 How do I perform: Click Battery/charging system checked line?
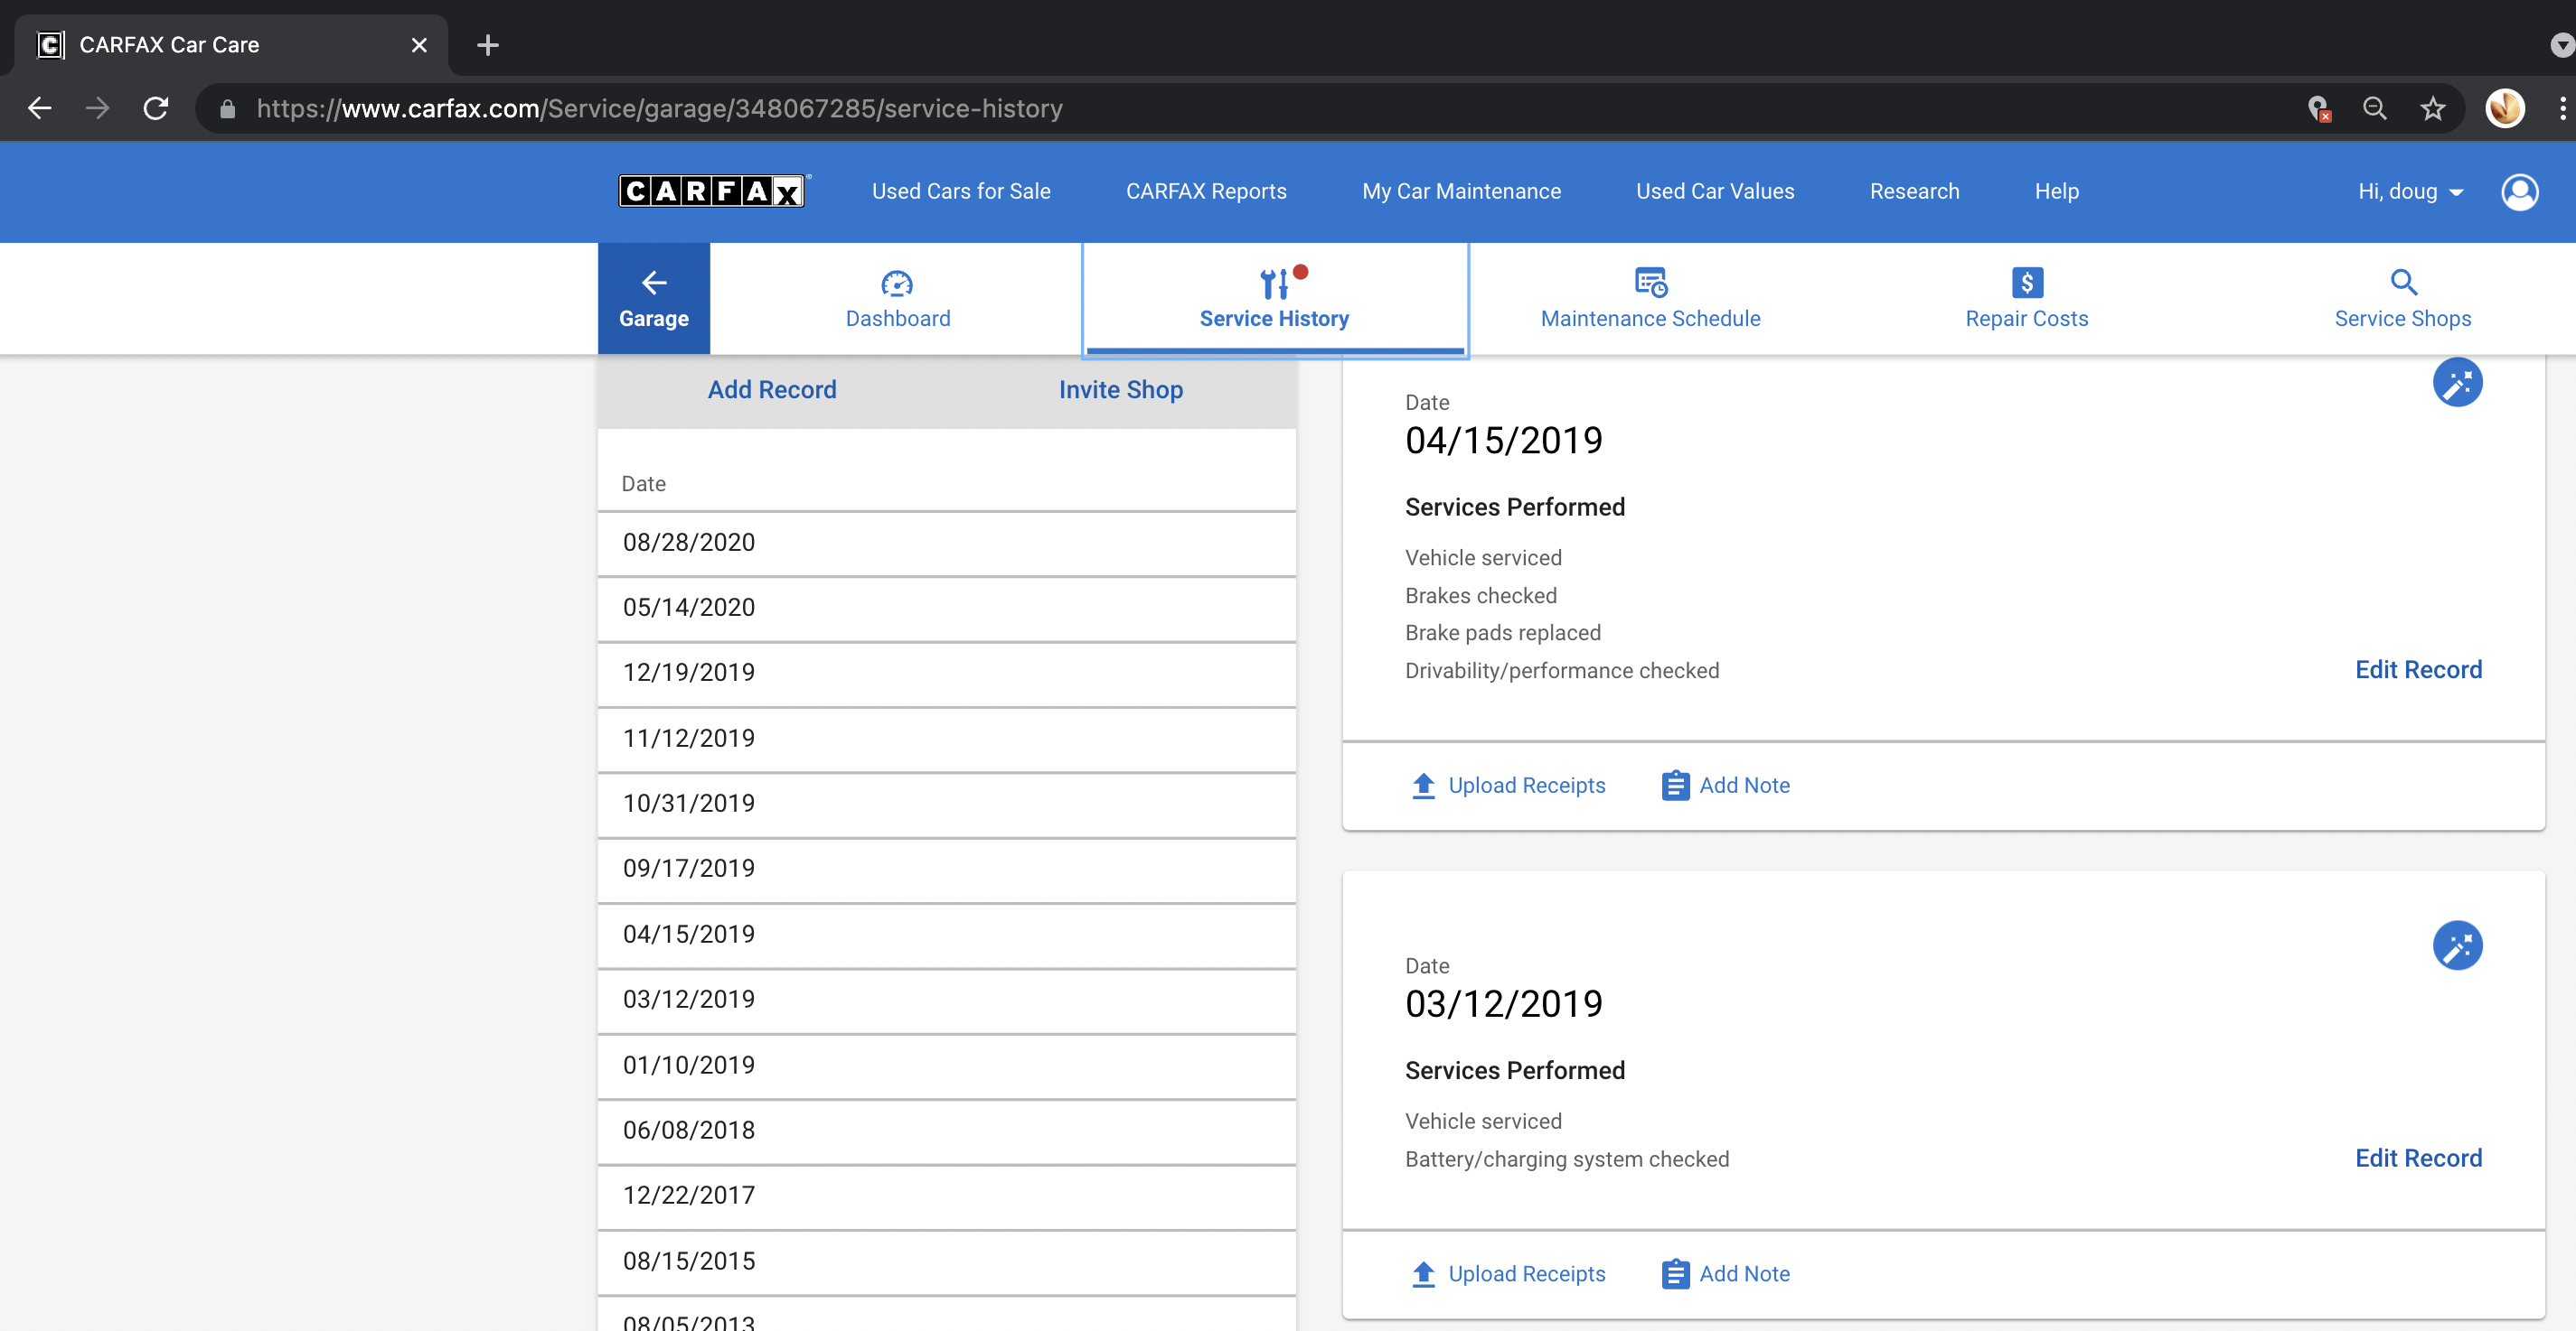tap(1566, 1159)
